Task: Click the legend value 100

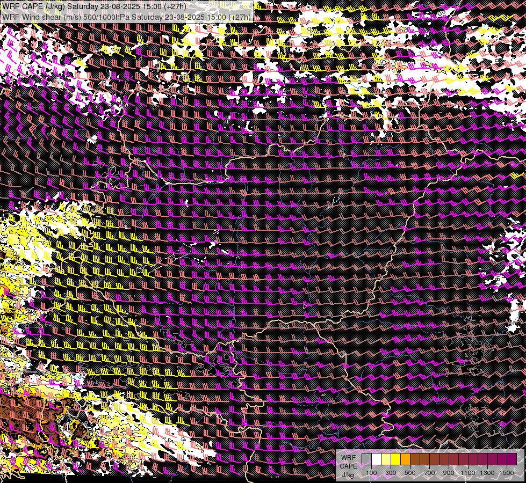Action: coord(371,473)
